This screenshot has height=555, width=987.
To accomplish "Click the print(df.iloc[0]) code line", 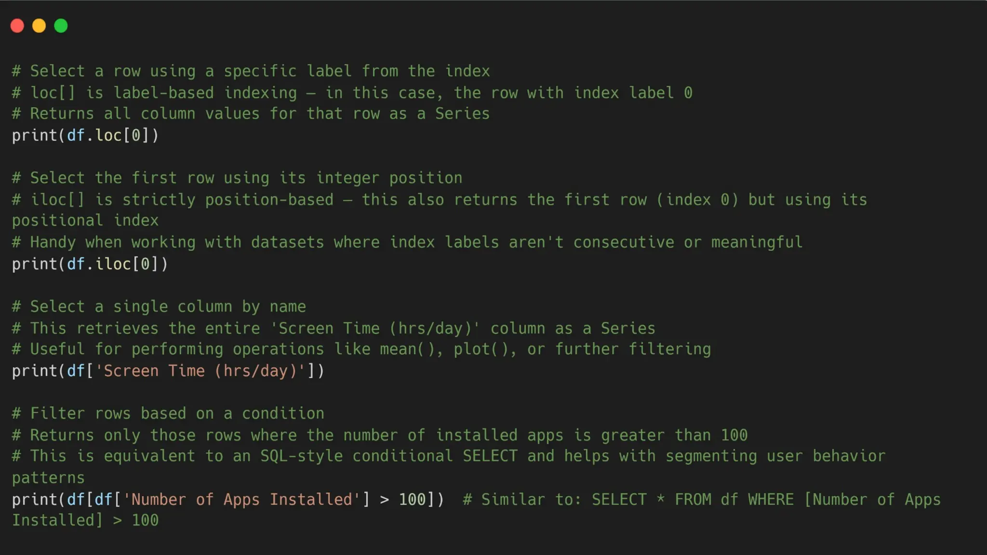I will click(90, 264).
